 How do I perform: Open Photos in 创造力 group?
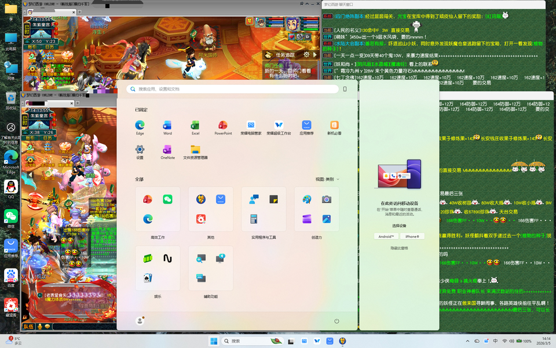pos(327,219)
